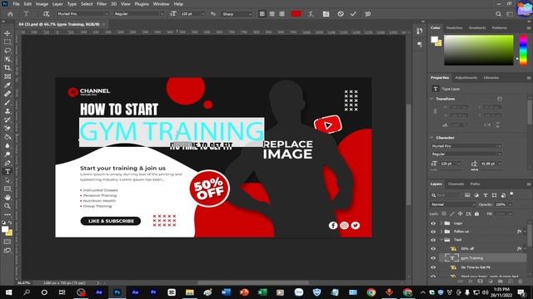Click the Character panel font size field
The width and height of the screenshot is (533, 299).
pyautogui.click(x=448, y=164)
